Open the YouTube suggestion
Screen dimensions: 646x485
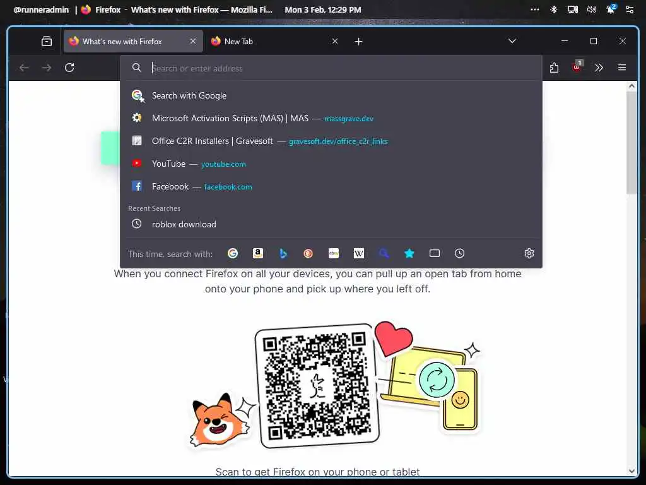click(331, 164)
